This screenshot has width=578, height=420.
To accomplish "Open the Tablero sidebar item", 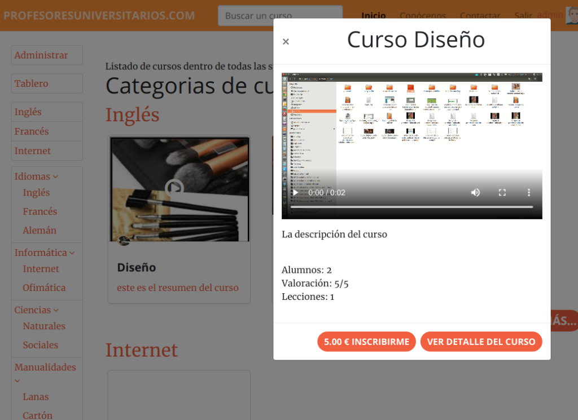I will coord(32,83).
